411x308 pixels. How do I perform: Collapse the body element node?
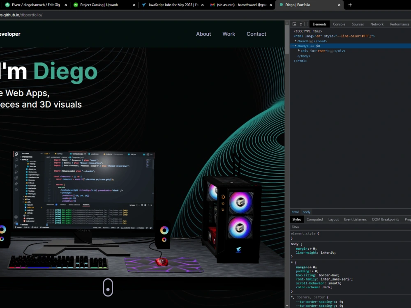pyautogui.click(x=296, y=46)
